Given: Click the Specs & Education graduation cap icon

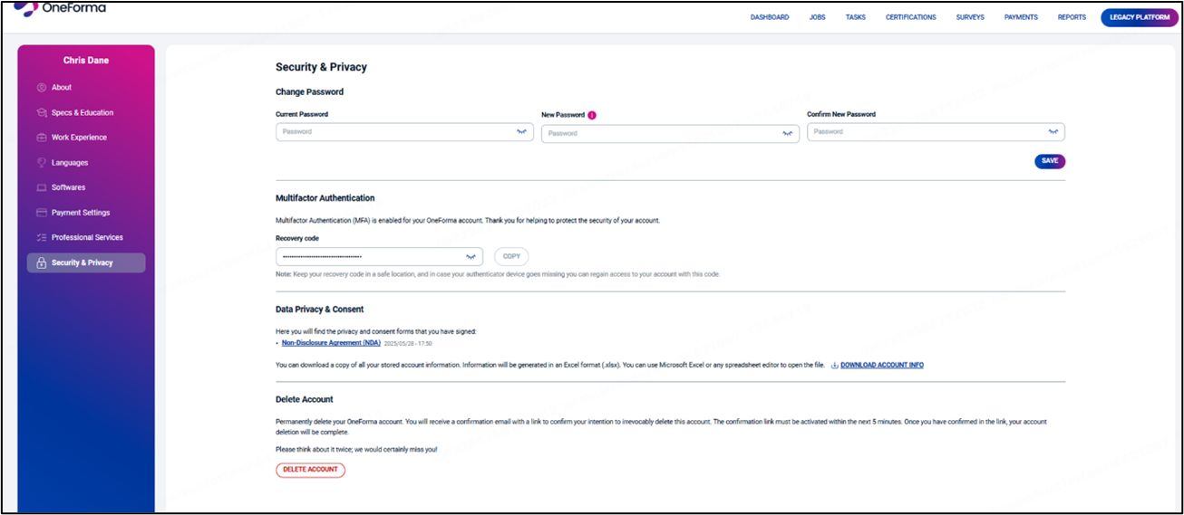Looking at the screenshot, I should (42, 113).
